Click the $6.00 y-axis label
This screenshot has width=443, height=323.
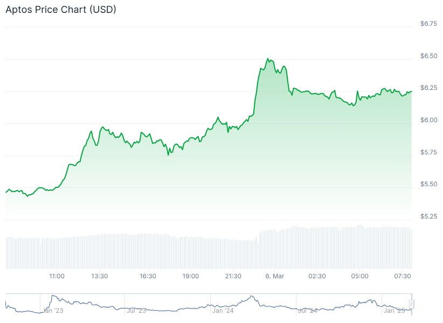pyautogui.click(x=428, y=120)
